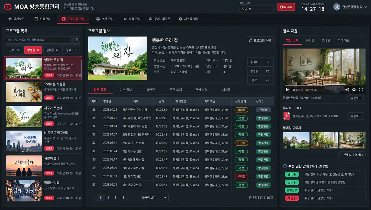Click the program name search field
The width and height of the screenshot is (371, 210).
tap(39, 40)
